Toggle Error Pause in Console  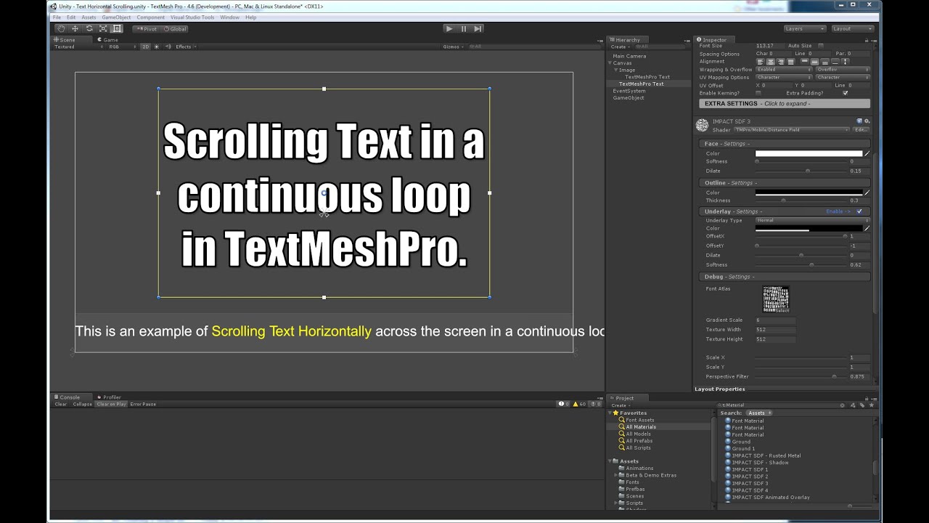pos(143,404)
